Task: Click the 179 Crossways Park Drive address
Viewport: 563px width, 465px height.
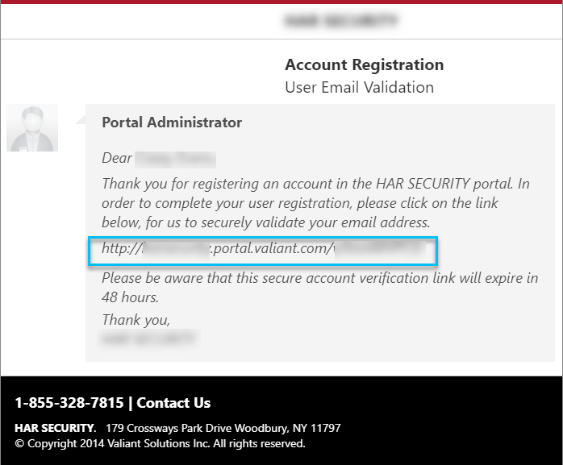Action: [223, 428]
